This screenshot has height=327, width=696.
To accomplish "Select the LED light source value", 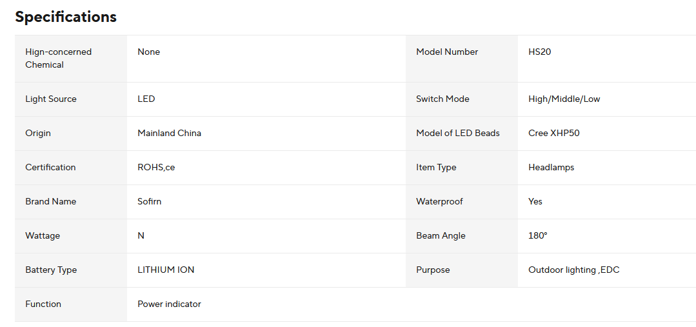I will [x=146, y=99].
